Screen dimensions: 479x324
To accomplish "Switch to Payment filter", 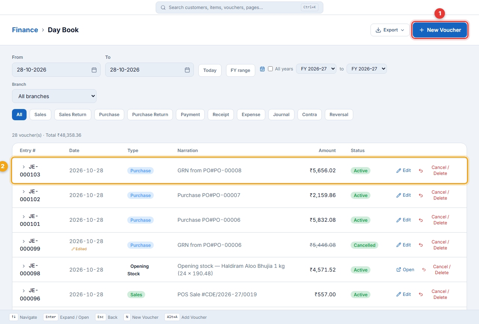I will (x=190, y=115).
